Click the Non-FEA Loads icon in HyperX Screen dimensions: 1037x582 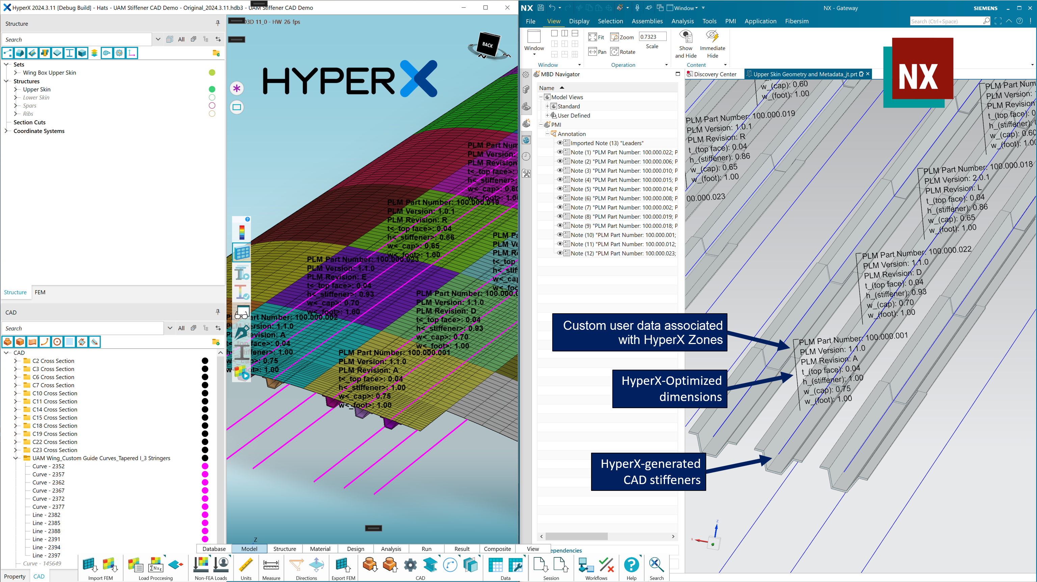(201, 564)
